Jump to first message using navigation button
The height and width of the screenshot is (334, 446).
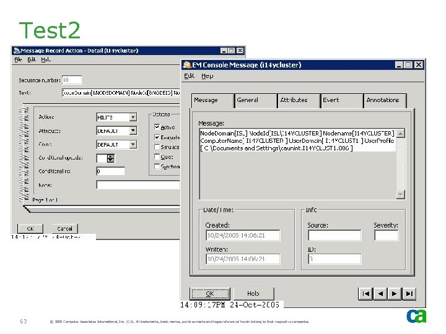(x=365, y=294)
